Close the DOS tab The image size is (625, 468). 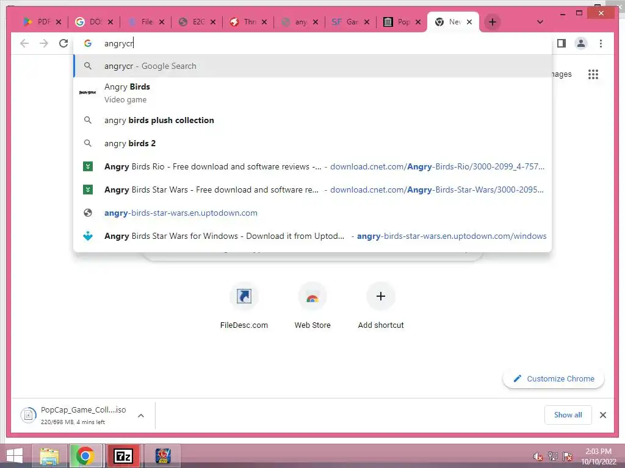point(110,22)
